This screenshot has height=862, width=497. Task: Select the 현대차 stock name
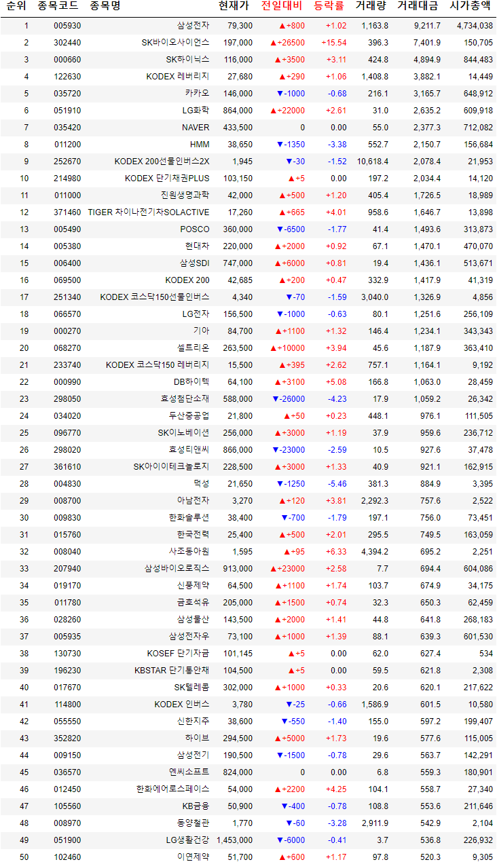(198, 246)
